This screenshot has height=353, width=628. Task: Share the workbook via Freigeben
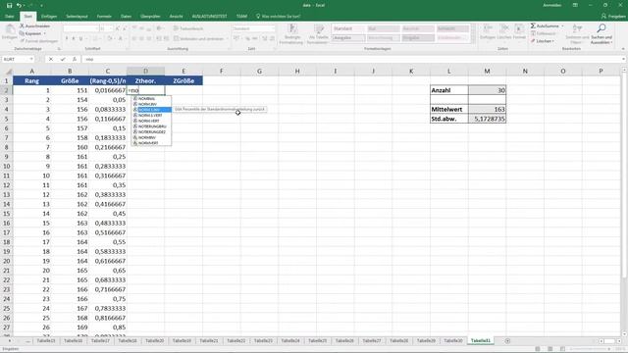(613, 16)
